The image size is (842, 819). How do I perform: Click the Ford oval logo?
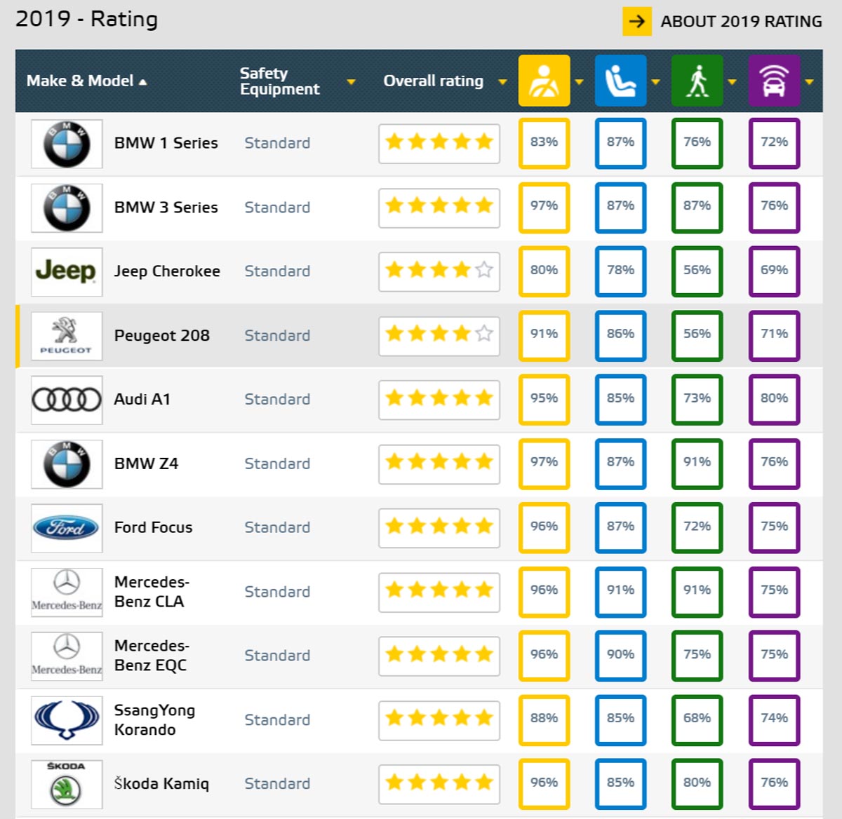pyautogui.click(x=67, y=527)
